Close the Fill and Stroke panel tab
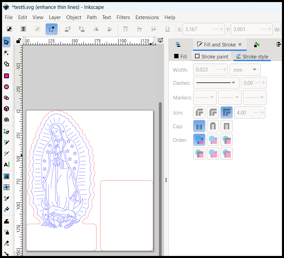The image size is (284, 258). (240, 44)
